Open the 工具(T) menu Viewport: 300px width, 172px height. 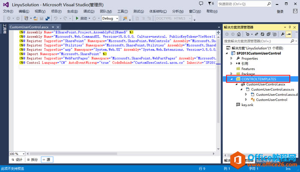(123, 12)
